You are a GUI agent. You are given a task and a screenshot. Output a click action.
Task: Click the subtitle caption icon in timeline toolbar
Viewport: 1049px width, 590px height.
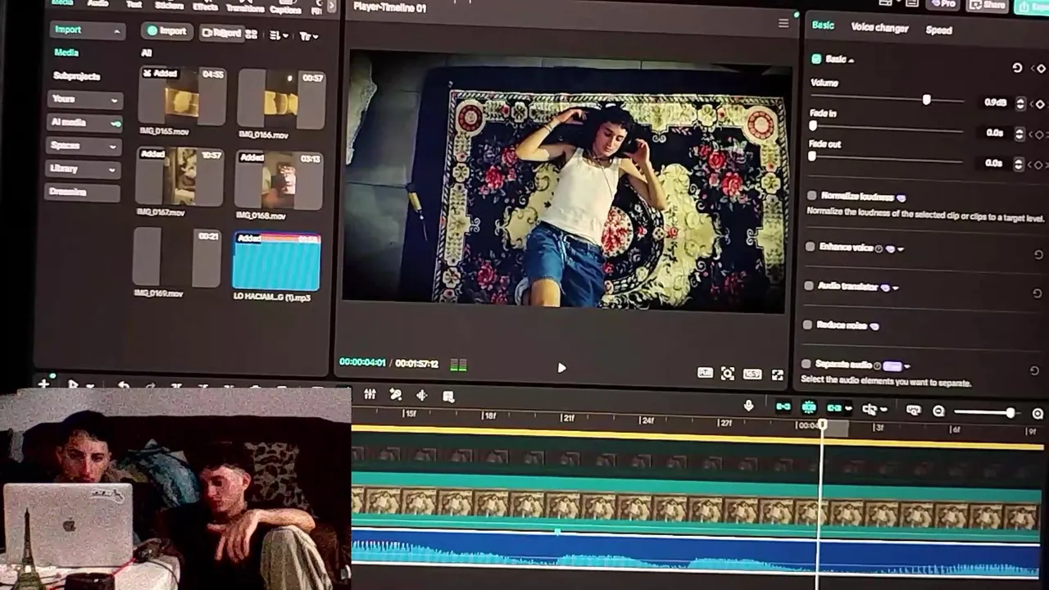(x=913, y=411)
